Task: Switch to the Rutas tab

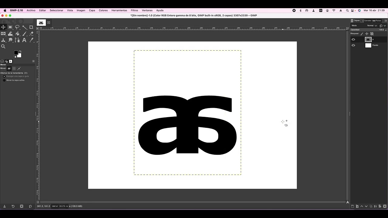Action: tap(377, 21)
